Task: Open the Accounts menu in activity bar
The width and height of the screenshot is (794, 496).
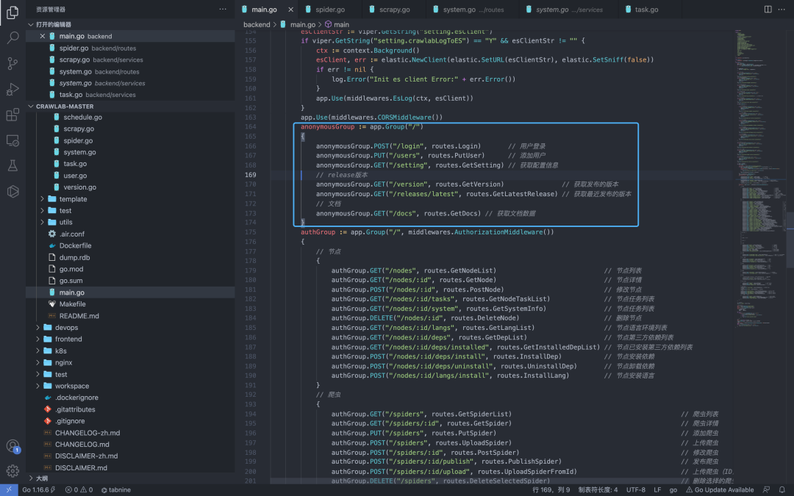Action: (12, 446)
